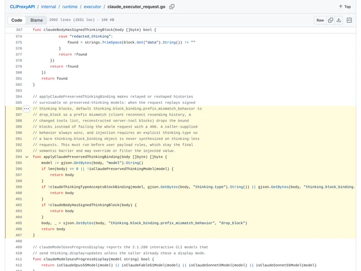This screenshot has height=271, width=361.
Task: Click file stats text 2992 lines
Action: tap(82, 20)
